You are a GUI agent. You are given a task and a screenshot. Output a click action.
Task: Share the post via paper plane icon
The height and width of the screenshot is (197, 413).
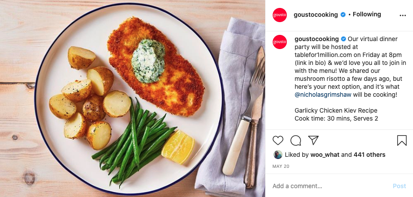pos(313,140)
